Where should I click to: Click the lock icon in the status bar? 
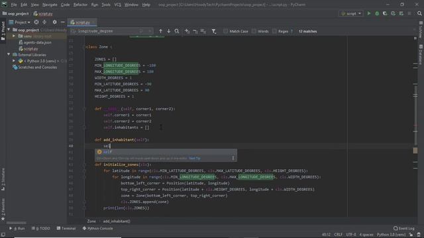click(411, 235)
